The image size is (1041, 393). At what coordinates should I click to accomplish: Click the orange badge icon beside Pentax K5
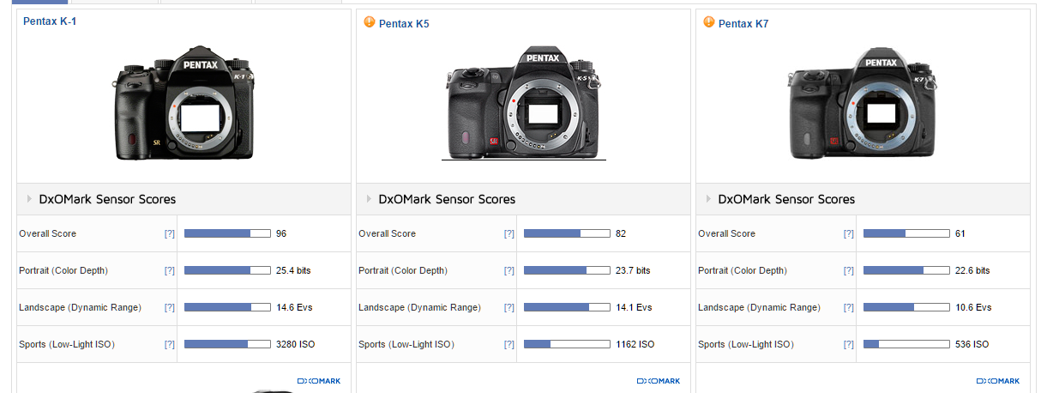click(370, 22)
